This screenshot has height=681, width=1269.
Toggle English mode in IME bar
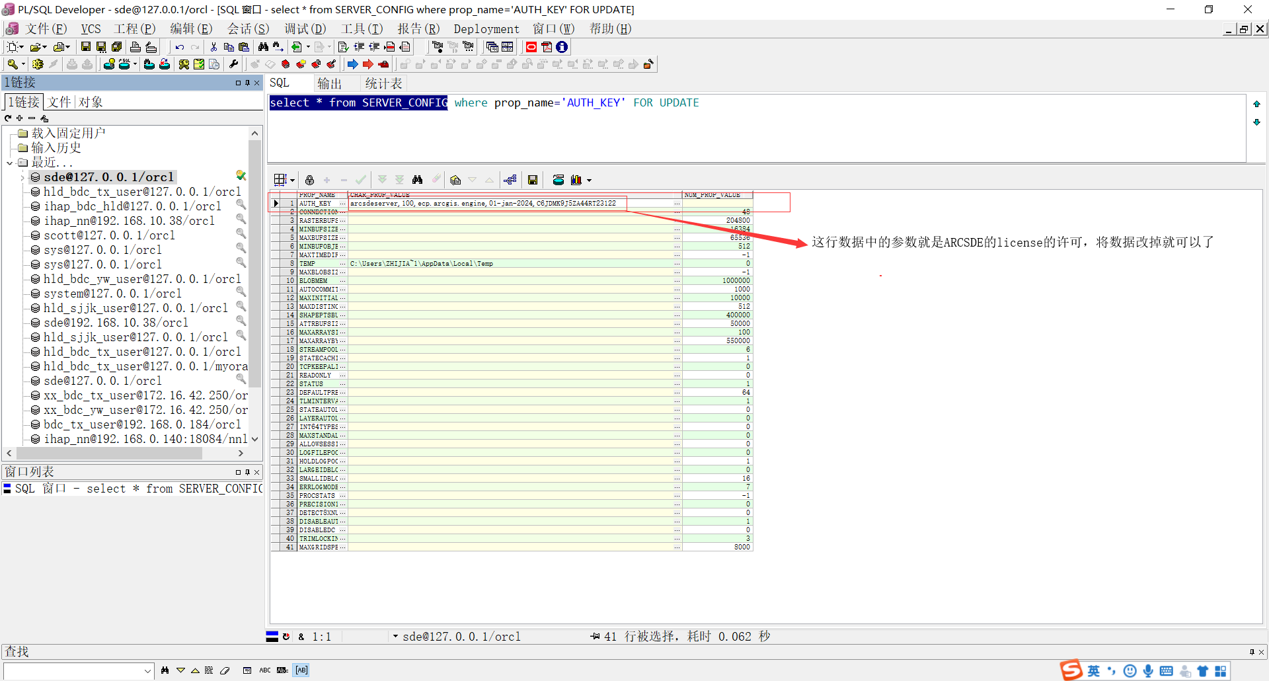[1094, 671]
